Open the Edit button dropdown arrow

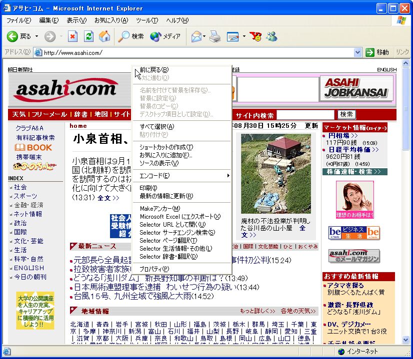pos(244,36)
